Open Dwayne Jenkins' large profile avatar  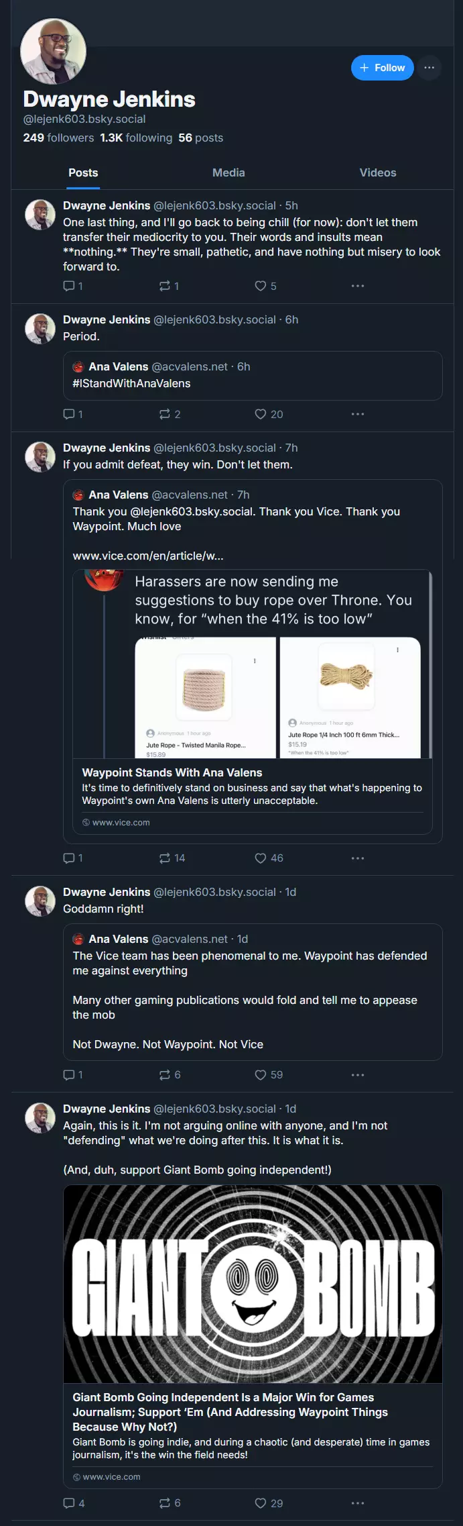tap(54, 52)
